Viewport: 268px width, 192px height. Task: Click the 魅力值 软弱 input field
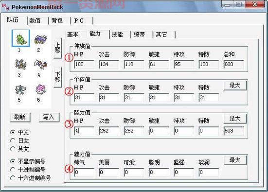click(209, 173)
